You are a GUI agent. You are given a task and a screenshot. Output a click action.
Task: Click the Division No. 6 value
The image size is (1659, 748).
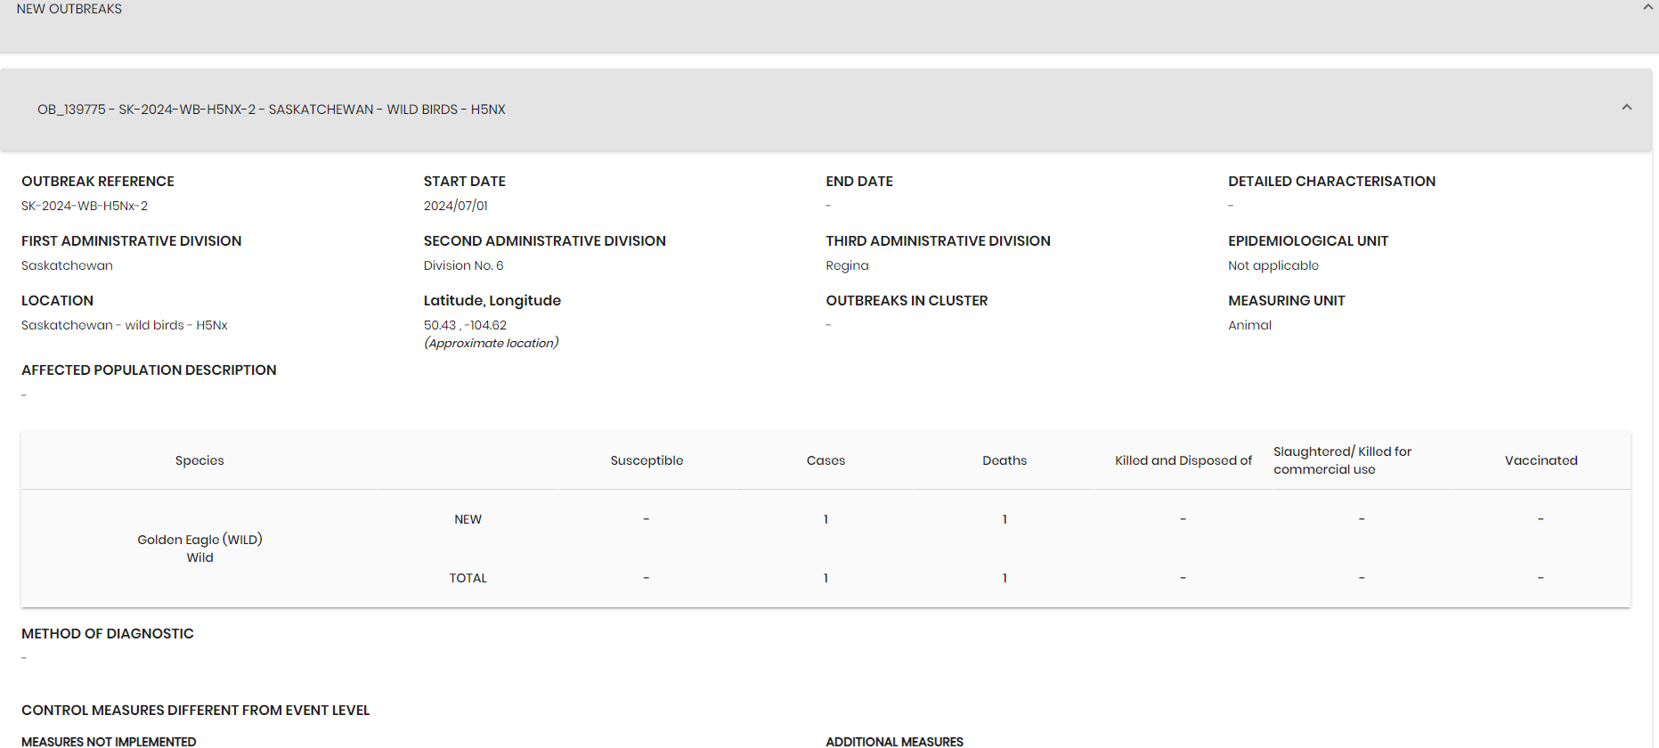tap(463, 265)
